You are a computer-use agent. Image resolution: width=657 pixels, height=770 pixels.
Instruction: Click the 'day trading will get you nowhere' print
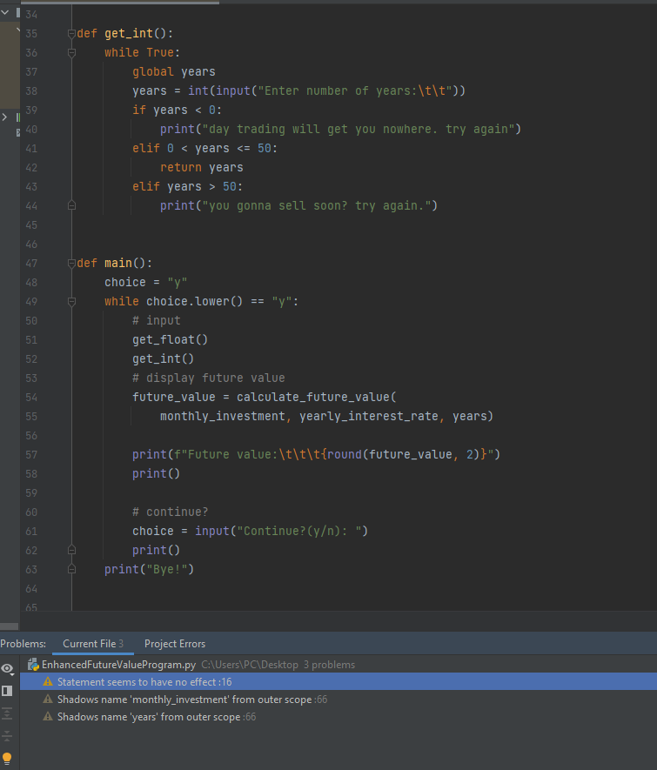point(340,129)
